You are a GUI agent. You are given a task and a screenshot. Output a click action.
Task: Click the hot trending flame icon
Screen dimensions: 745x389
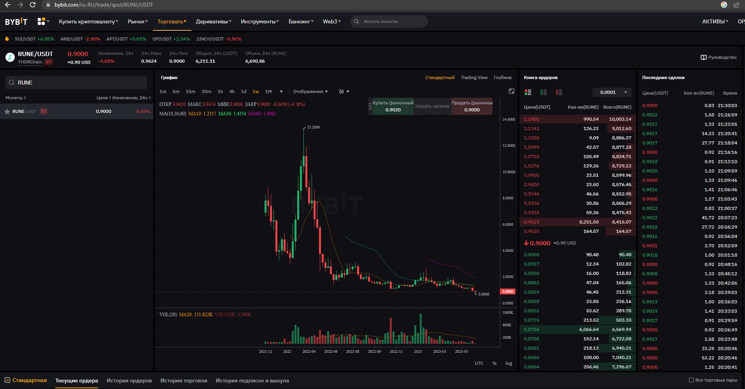pos(7,39)
